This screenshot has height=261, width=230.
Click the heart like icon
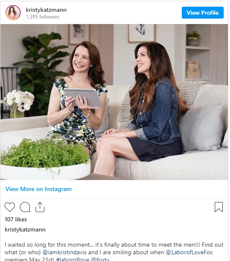click(10, 207)
